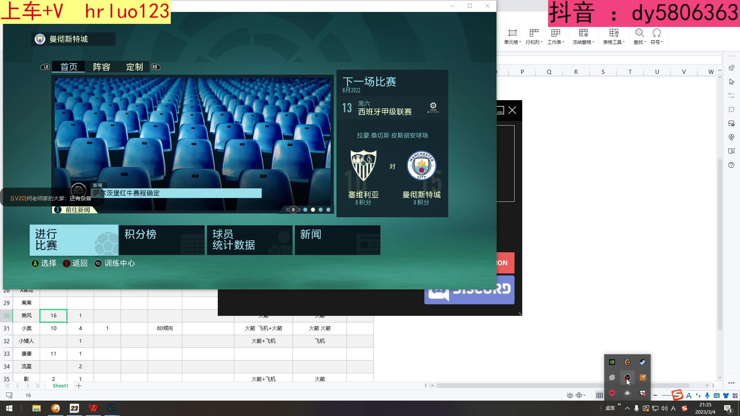Click the LB shoulder button icon

(45, 67)
